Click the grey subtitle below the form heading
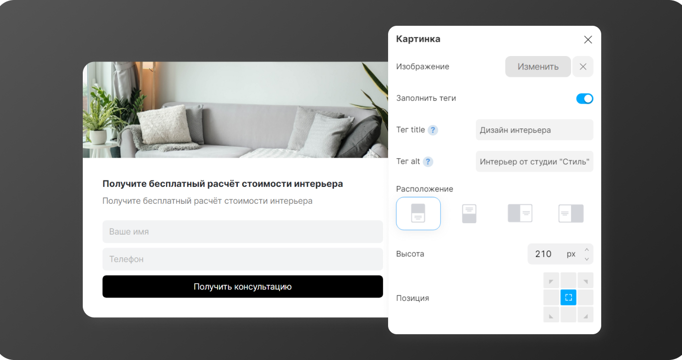682x360 pixels. click(x=207, y=201)
